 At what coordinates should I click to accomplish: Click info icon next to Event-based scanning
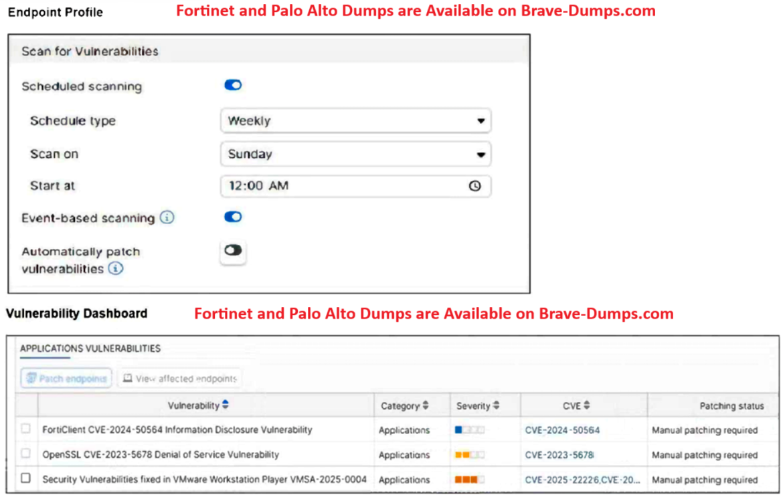tap(167, 218)
